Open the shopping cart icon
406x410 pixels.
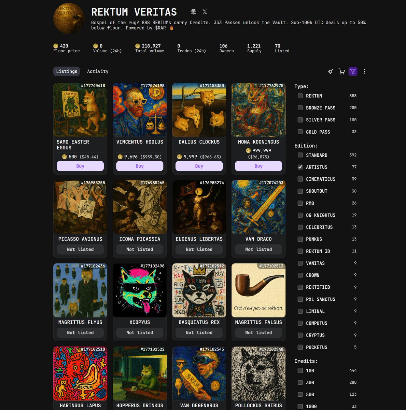point(341,71)
